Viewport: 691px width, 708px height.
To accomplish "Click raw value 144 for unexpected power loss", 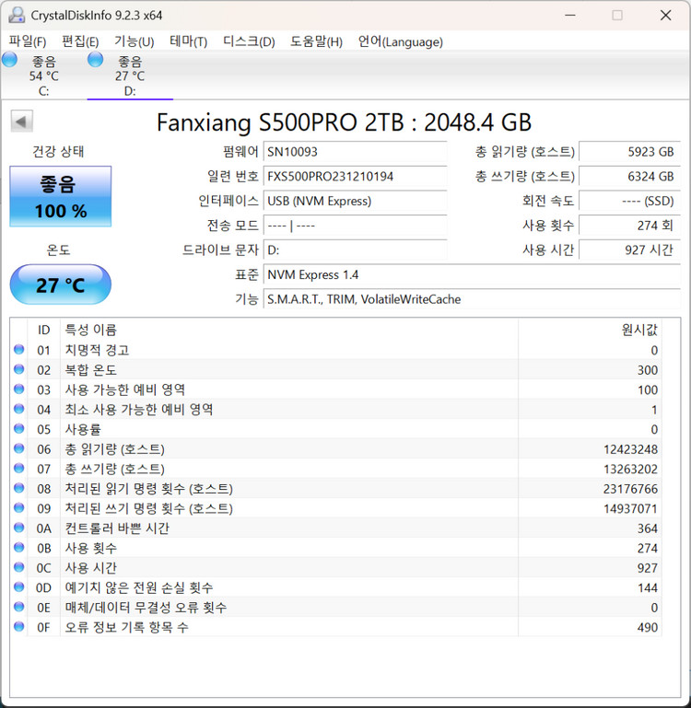I will pyautogui.click(x=647, y=587).
